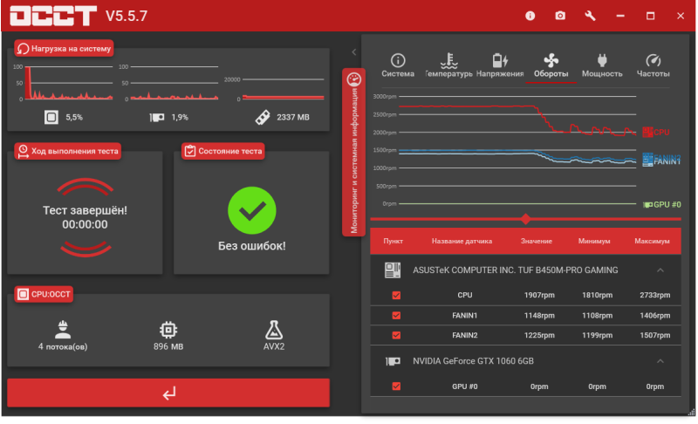Toggle the FANIN1 sensor checkbox
The width and height of the screenshot is (698, 424).
pos(397,315)
